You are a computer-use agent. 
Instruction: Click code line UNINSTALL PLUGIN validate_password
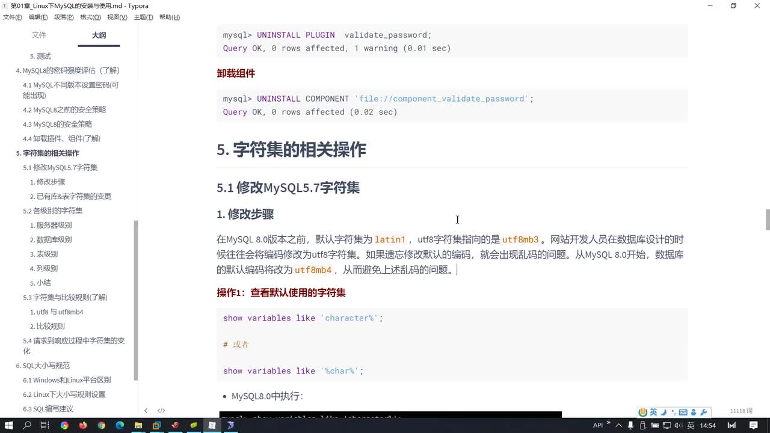pos(327,35)
